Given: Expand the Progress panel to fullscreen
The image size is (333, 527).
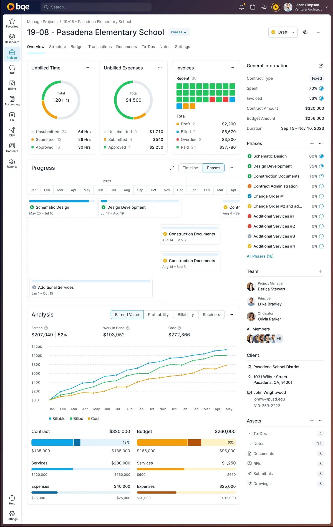Looking at the screenshot, I should (172, 168).
